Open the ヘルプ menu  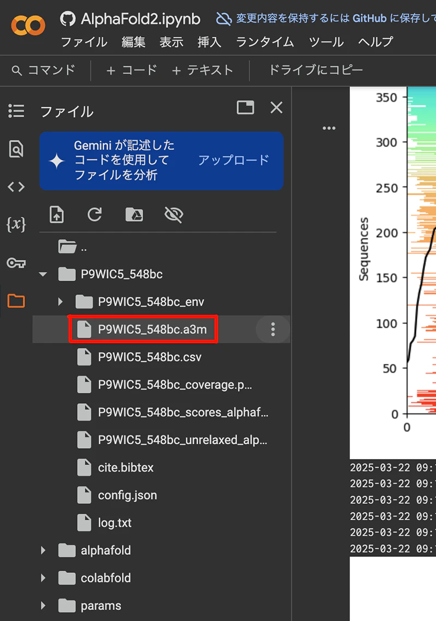[375, 42]
